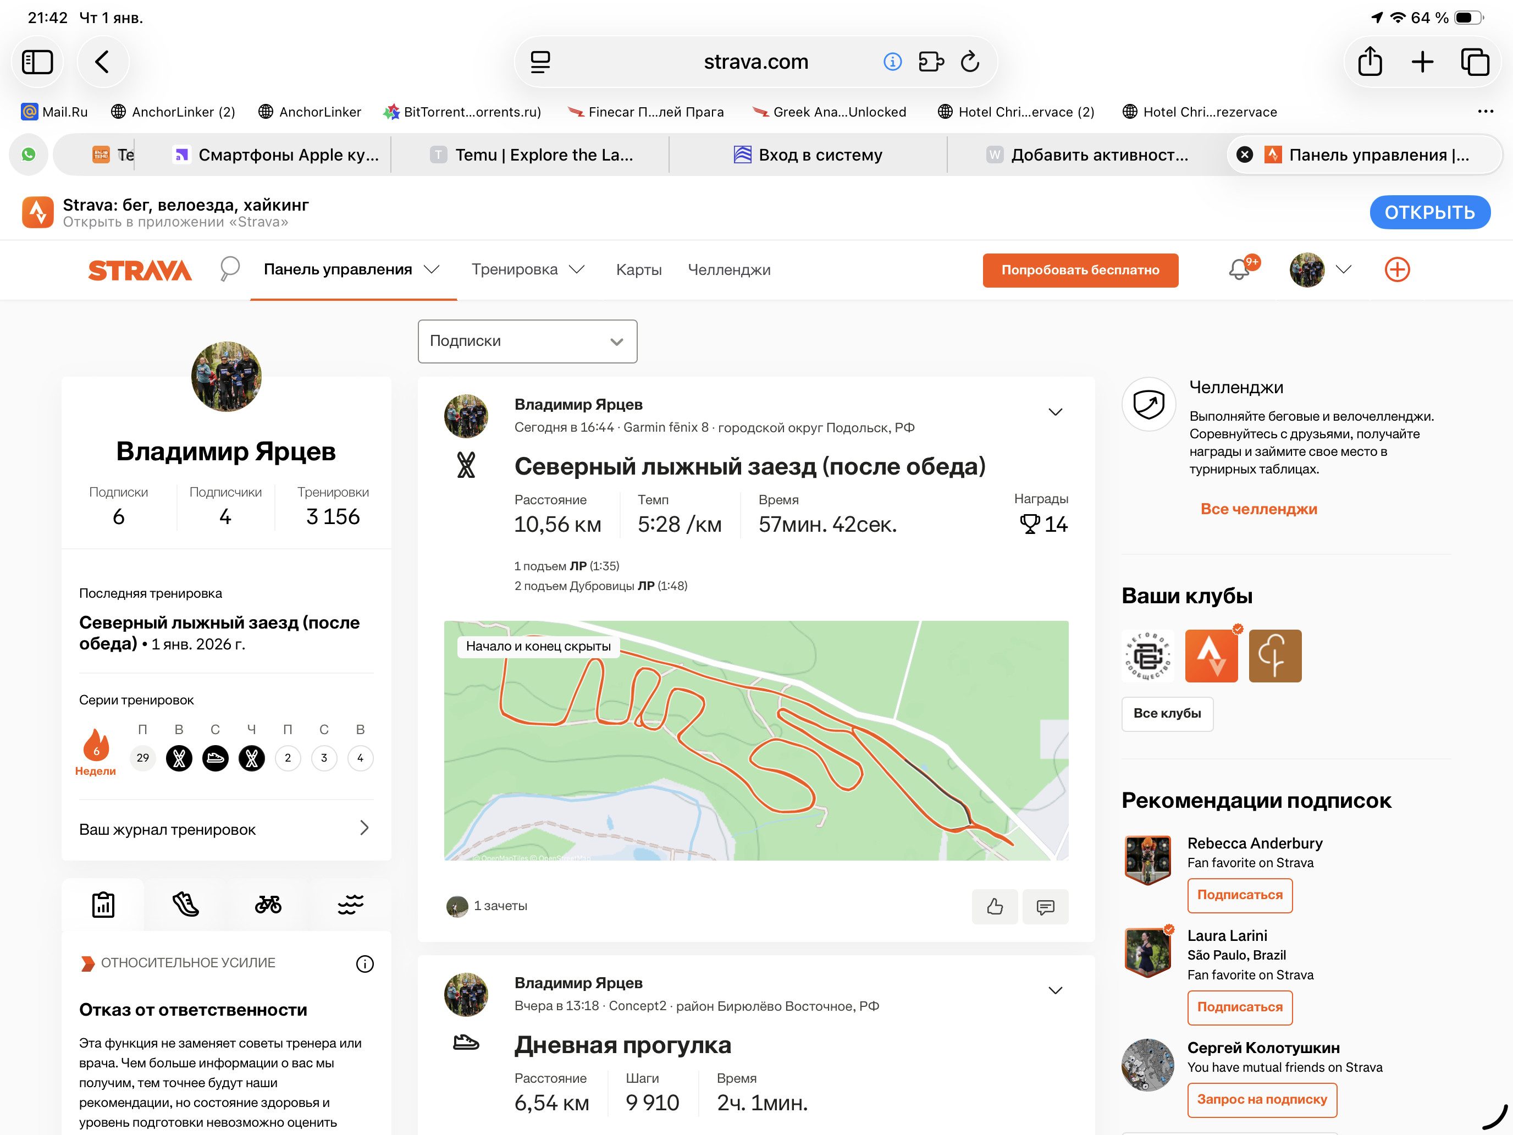Show site info icon in address bar
This screenshot has width=1513, height=1135.
892,62
